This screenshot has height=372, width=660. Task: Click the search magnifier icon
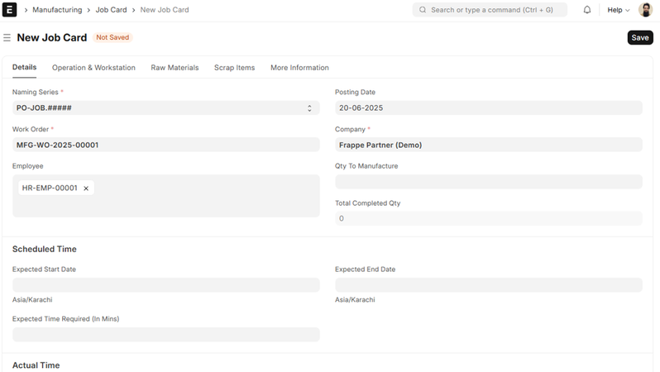tap(423, 10)
